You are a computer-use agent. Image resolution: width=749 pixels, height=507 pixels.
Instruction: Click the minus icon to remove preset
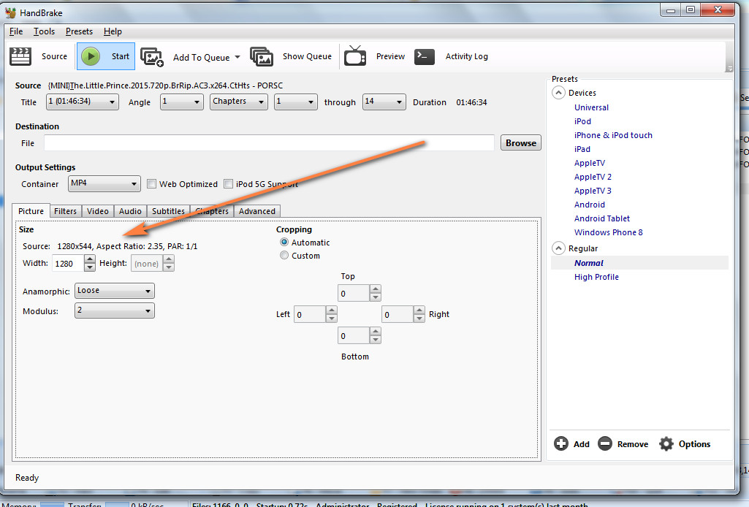605,444
